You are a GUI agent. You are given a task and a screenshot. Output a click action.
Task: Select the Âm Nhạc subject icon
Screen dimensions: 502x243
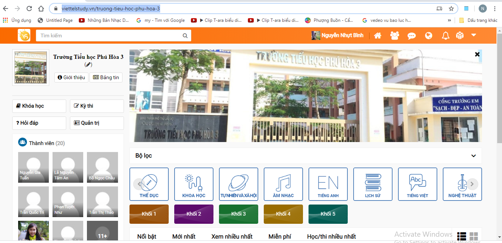tap(283, 184)
